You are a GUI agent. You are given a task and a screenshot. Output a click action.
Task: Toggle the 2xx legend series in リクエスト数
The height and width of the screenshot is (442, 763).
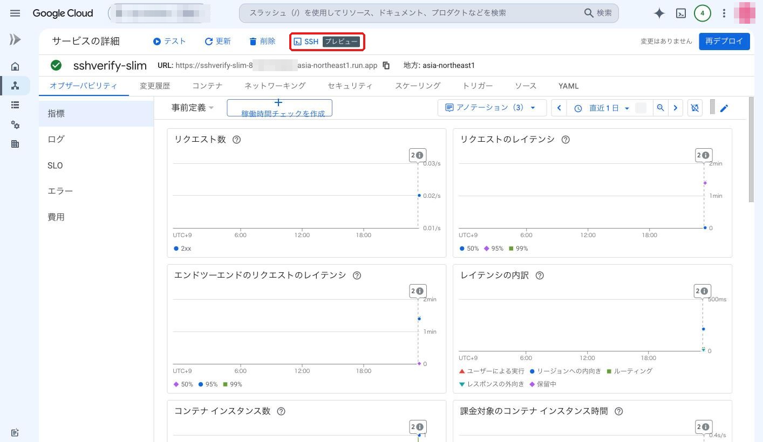coord(182,248)
